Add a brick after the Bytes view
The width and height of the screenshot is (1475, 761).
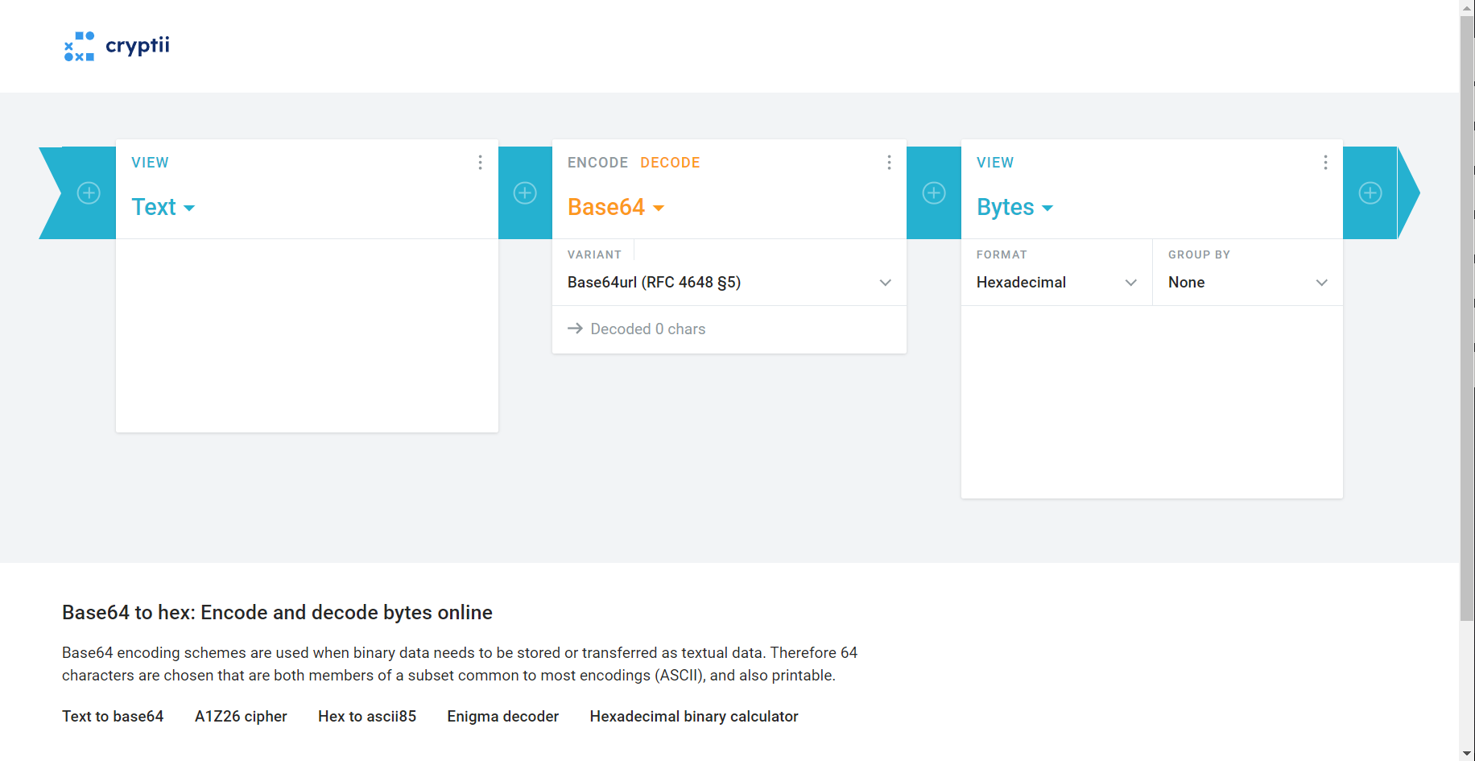coord(1370,193)
